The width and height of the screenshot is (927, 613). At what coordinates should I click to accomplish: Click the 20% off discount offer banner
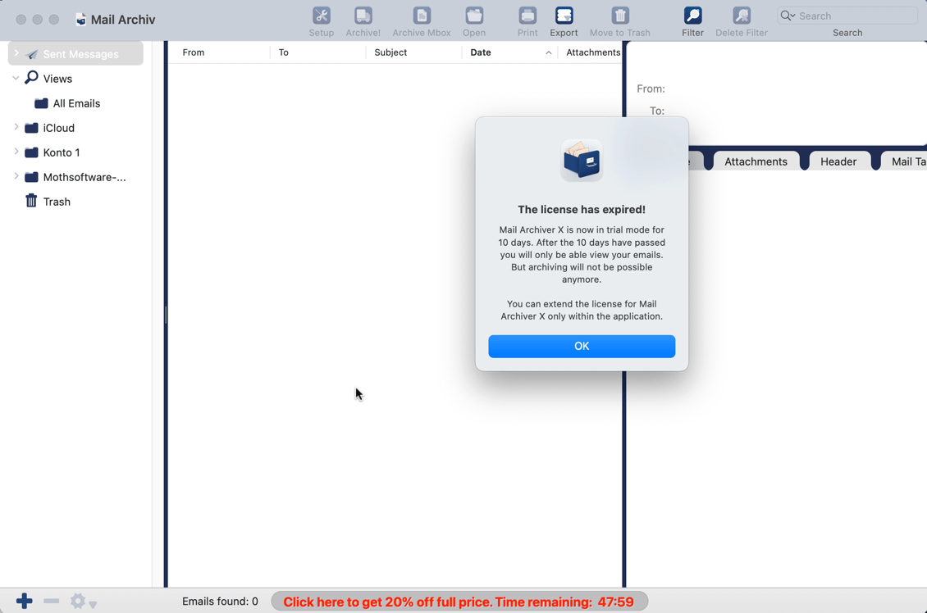tap(459, 602)
